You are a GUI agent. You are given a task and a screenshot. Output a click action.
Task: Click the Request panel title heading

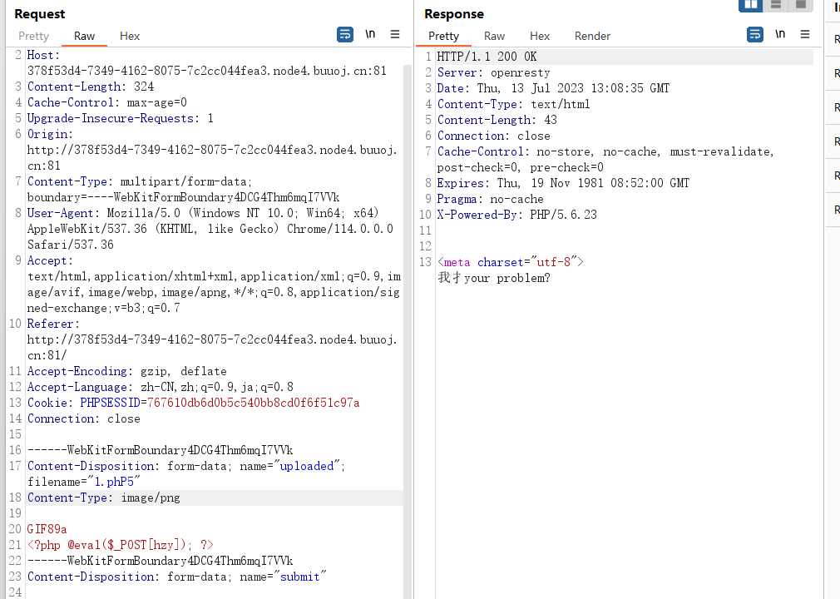40,14
